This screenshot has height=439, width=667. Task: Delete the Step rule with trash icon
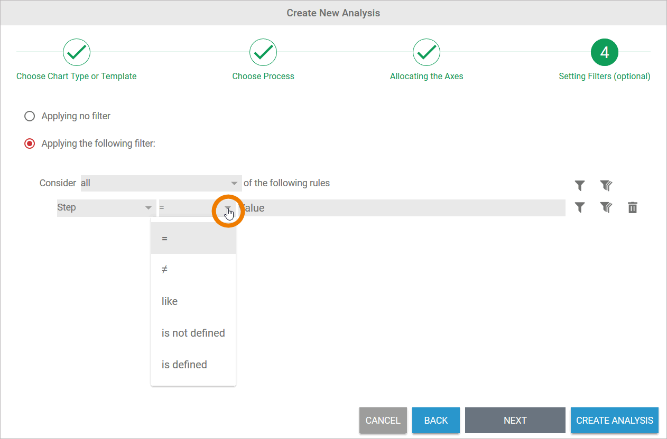[632, 207]
